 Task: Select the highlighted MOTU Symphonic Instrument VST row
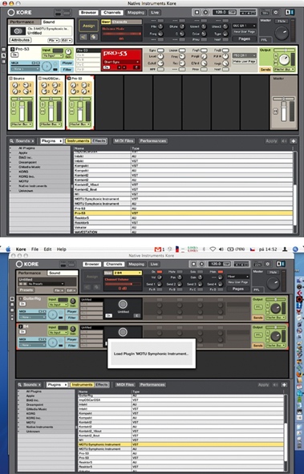pos(180,444)
